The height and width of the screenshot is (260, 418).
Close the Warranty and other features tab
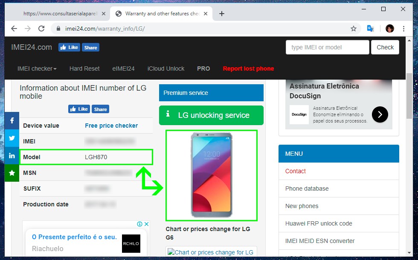(206, 14)
